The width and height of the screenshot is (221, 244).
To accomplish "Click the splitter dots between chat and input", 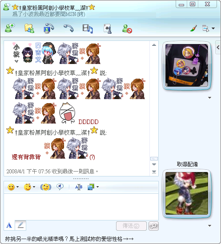I will click(81, 179).
